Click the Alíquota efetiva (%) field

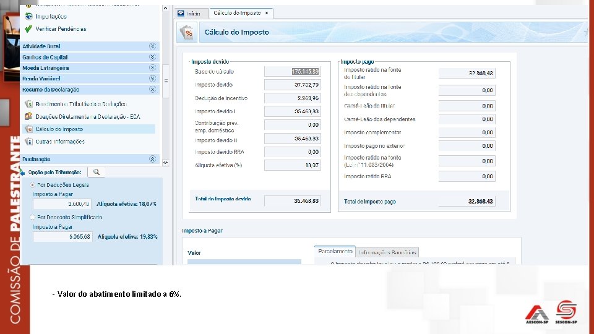click(293, 165)
